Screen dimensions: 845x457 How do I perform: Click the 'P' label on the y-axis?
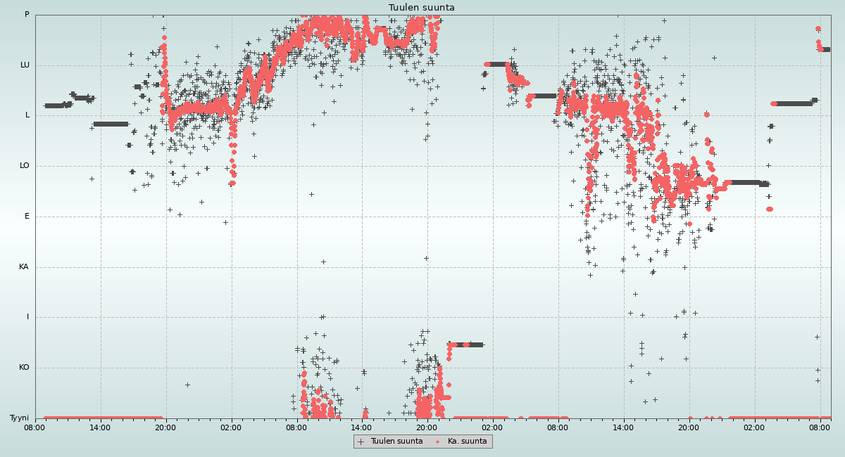point(27,15)
